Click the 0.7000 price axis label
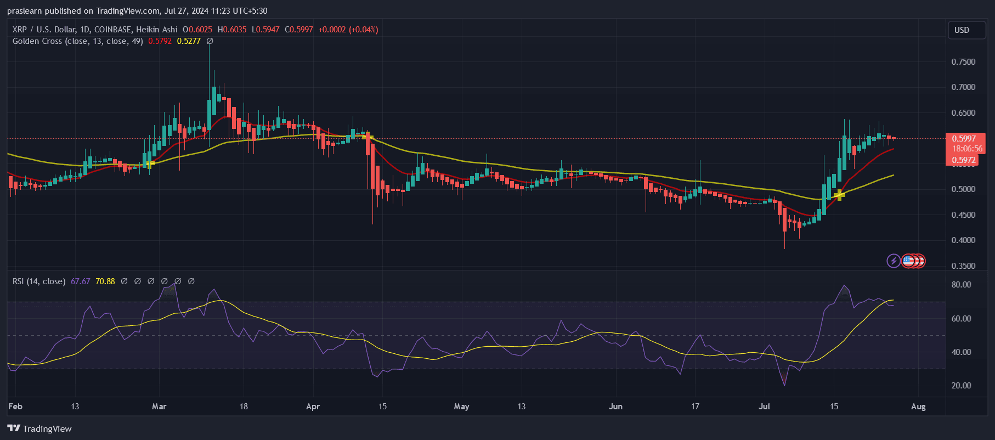 coord(963,87)
